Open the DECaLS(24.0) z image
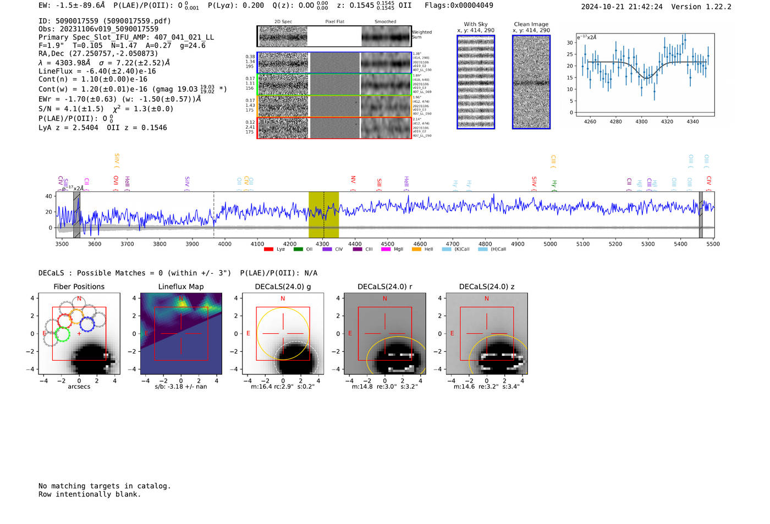The width and height of the screenshot is (770, 524). (x=487, y=334)
